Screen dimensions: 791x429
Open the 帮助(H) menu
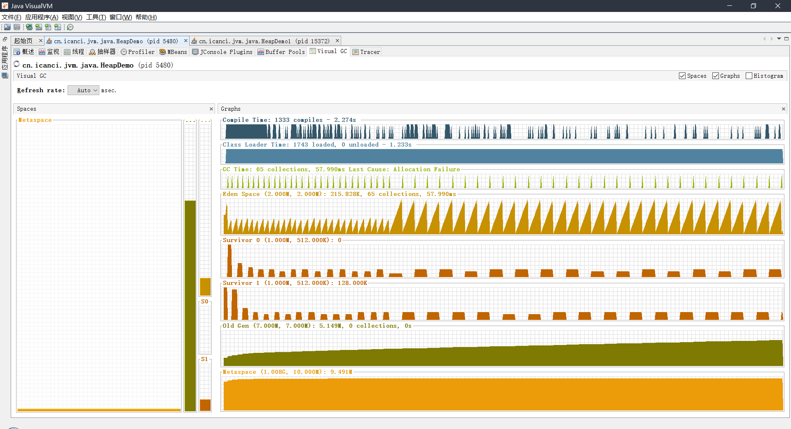146,17
